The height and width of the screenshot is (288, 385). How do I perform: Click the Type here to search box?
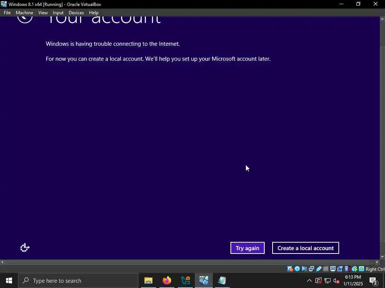click(x=78, y=280)
